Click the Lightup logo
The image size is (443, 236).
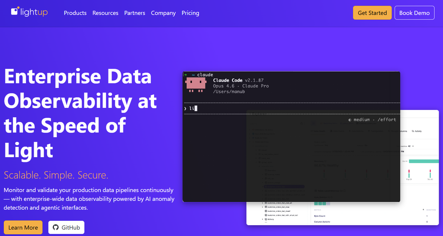pos(29,12)
